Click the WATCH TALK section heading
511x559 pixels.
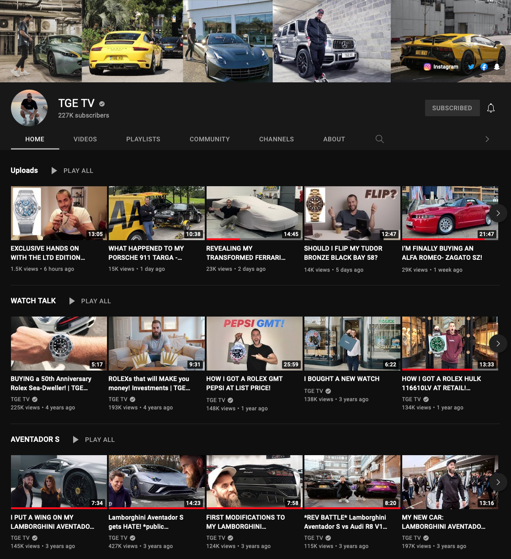point(33,301)
